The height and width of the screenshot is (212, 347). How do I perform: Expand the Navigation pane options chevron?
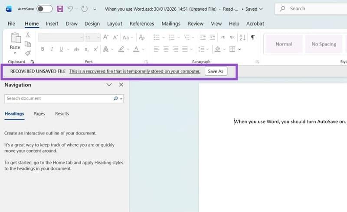pos(109,85)
